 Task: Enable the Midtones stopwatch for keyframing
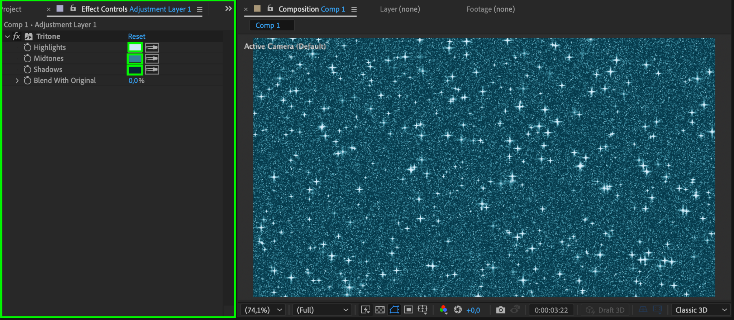[x=28, y=58]
